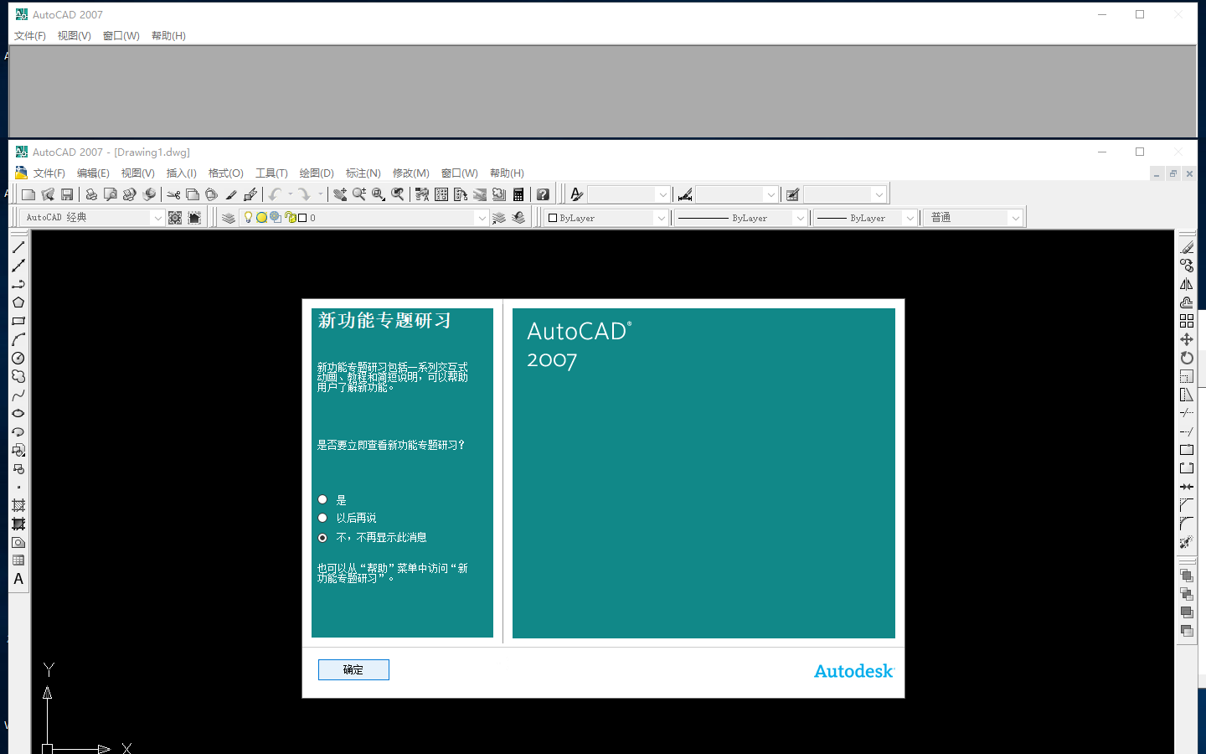Open the text style dropdown
Screen dimensions: 1206x754
[x=662, y=194]
